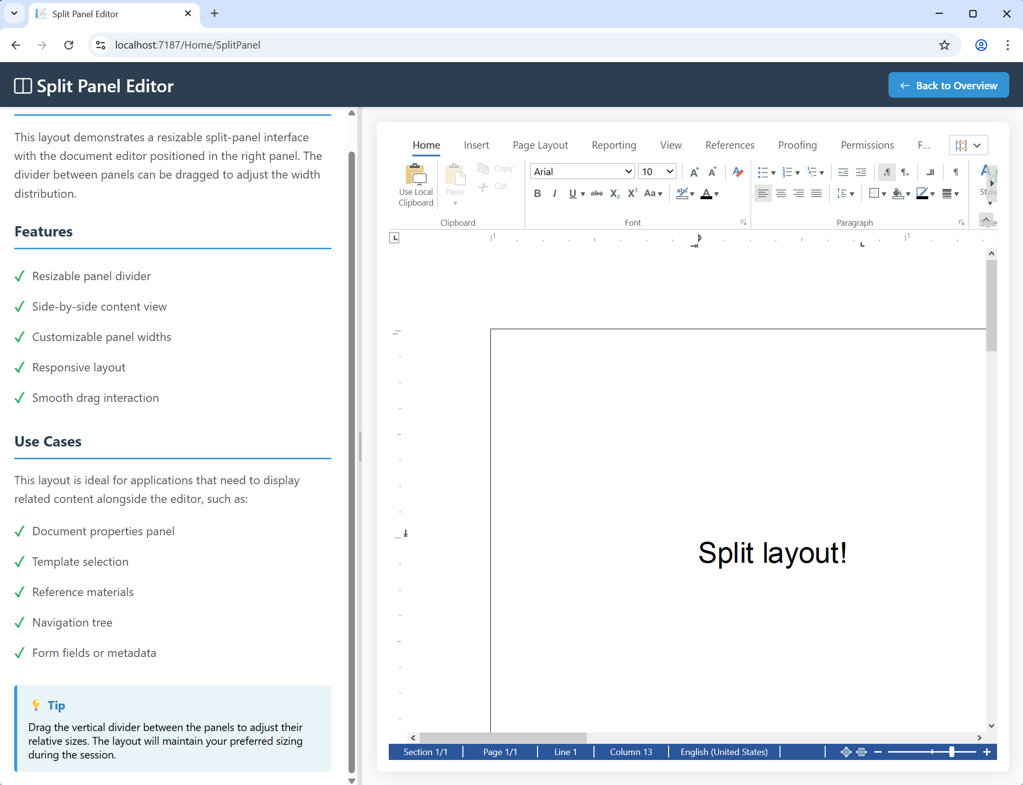Clear all formatting with the eraser icon
Viewport: 1023px width, 785px height.
(x=737, y=172)
